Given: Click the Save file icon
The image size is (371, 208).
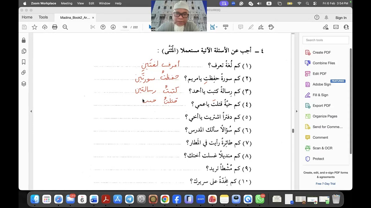Looking at the screenshot, I should coord(24,27).
